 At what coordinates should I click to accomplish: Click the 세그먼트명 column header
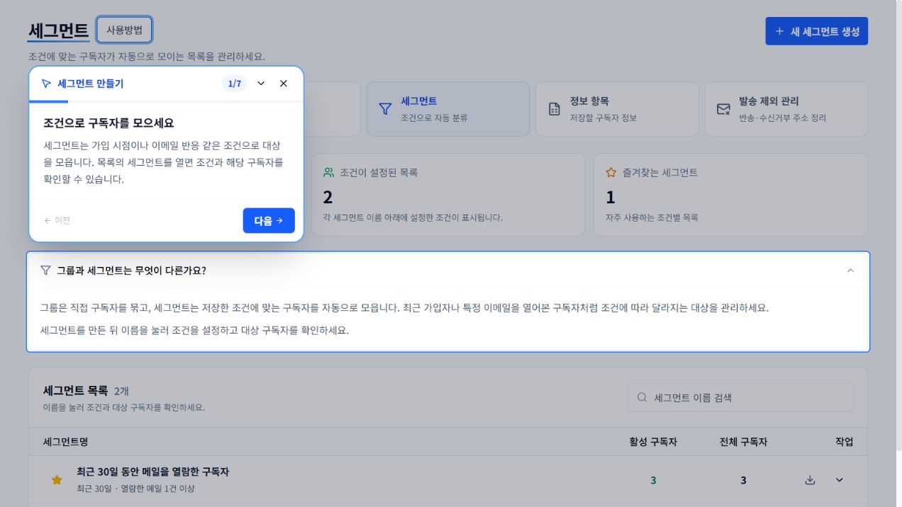pos(65,442)
